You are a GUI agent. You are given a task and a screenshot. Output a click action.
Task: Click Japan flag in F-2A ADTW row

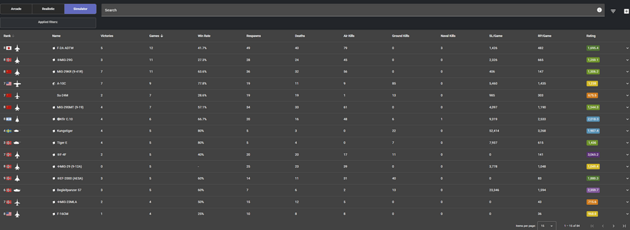(x=9, y=49)
